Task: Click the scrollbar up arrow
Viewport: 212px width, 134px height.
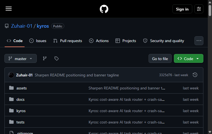Action: click(x=210, y=2)
